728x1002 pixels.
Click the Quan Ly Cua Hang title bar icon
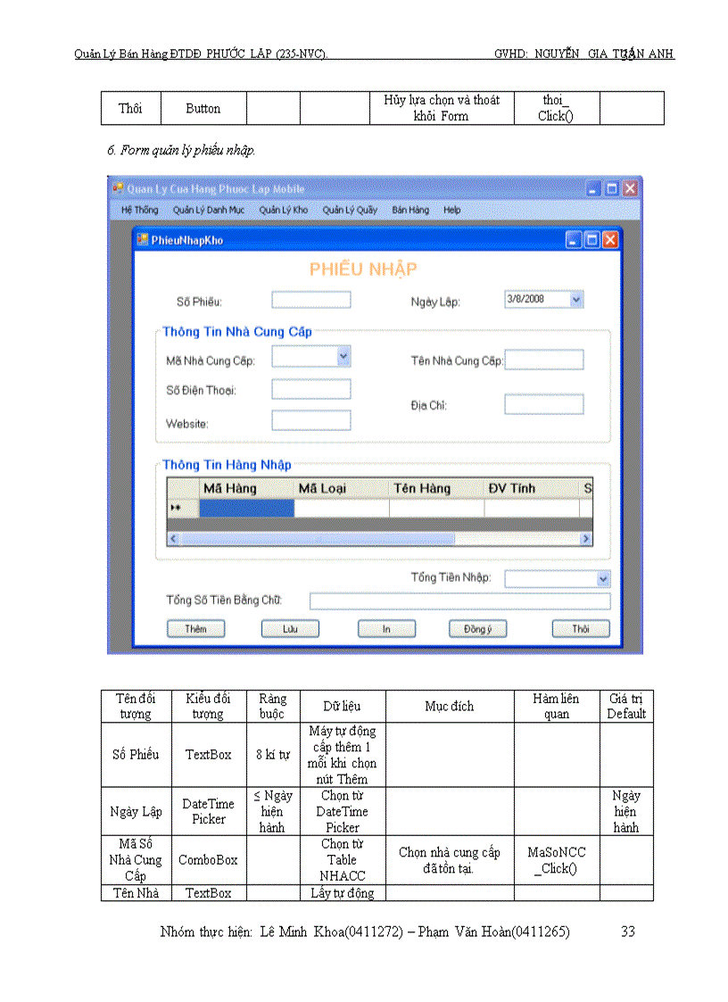117,188
